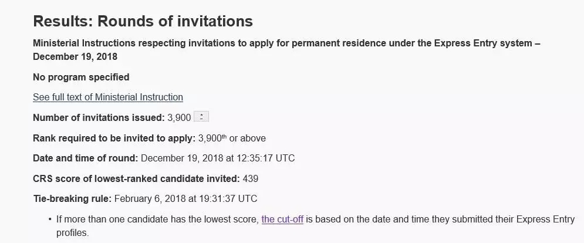Click the "3,900th or above" rank value
This screenshot has height=243, width=584.
[x=232, y=139]
